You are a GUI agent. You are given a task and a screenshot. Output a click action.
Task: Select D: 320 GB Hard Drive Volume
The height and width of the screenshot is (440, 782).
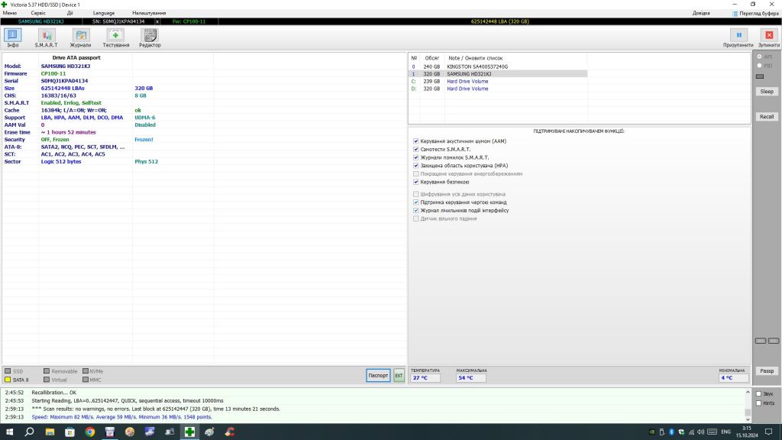(498, 89)
